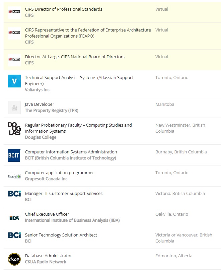Screen dimensions: 221x274
Task: Click the CIPS logo beside Director of Professional Standards
Action: tap(14, 12)
